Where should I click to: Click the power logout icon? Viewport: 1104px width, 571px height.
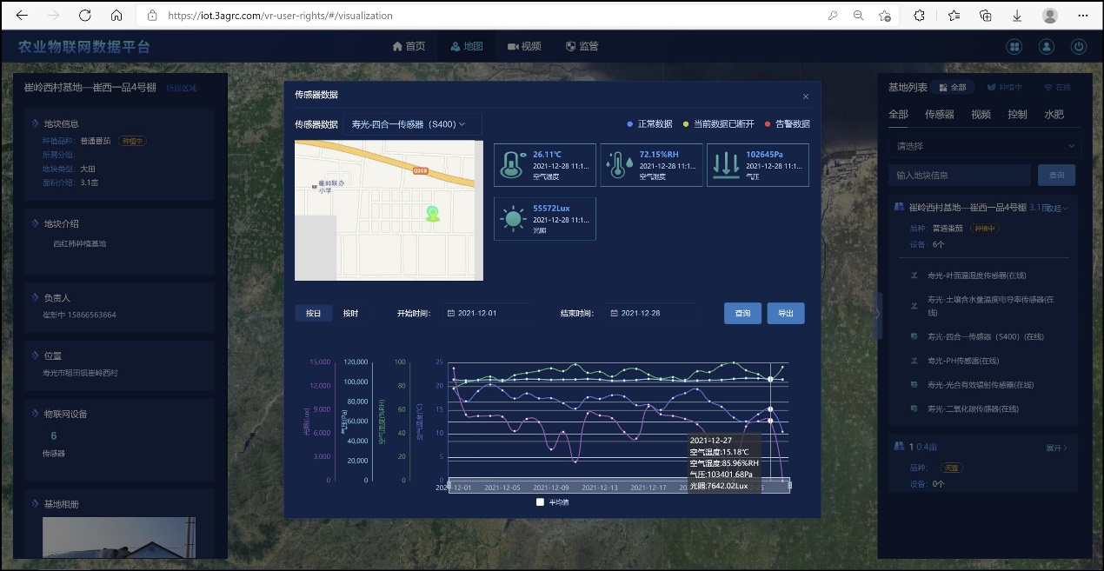(x=1079, y=47)
